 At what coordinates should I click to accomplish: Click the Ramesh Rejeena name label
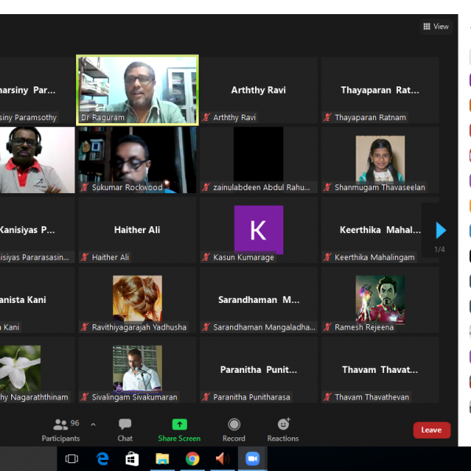pyautogui.click(x=364, y=327)
